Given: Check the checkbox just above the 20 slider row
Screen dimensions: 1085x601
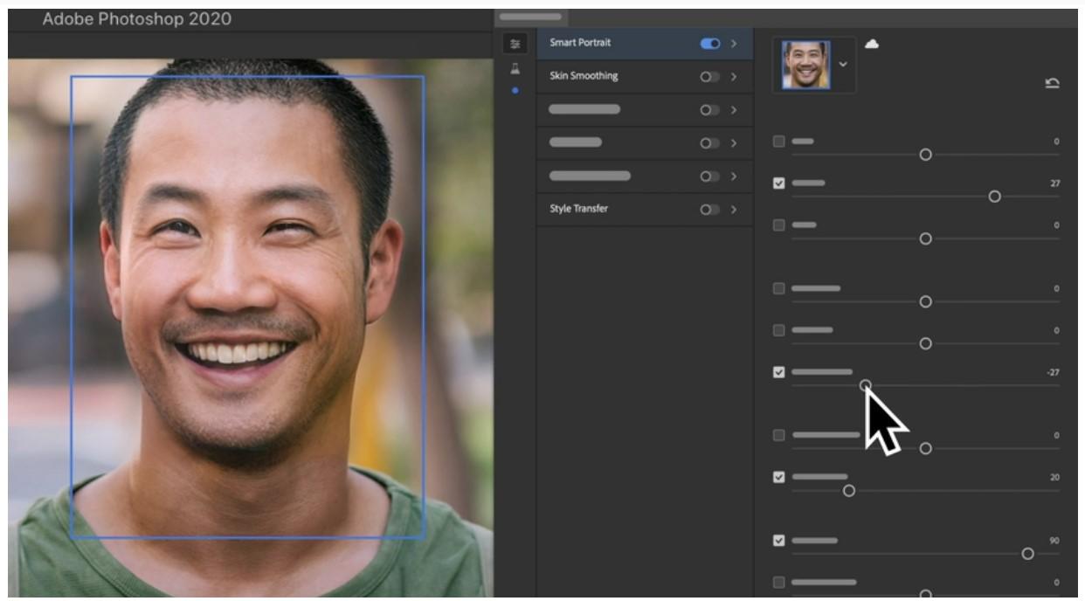Looking at the screenshot, I should click(x=779, y=435).
